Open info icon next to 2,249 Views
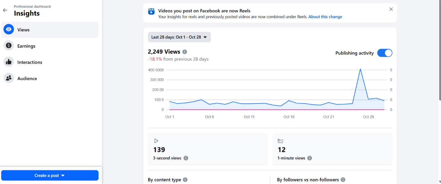441x184 pixels. click(x=185, y=52)
